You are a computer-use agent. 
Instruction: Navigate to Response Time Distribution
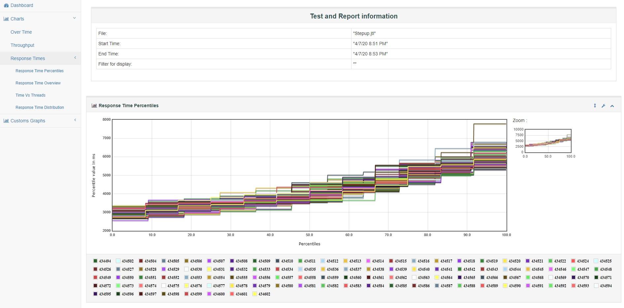coord(40,107)
